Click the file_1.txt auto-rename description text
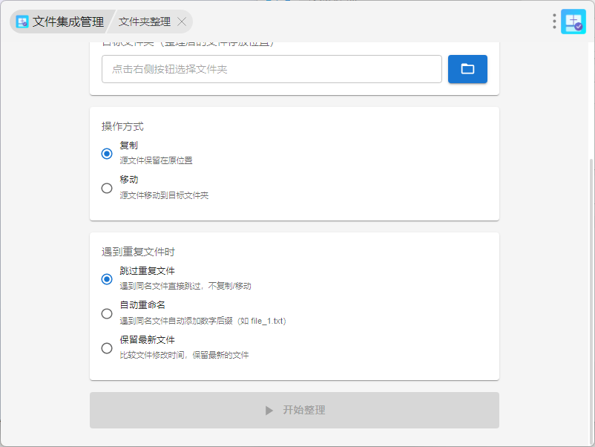595x447 pixels. (x=203, y=321)
